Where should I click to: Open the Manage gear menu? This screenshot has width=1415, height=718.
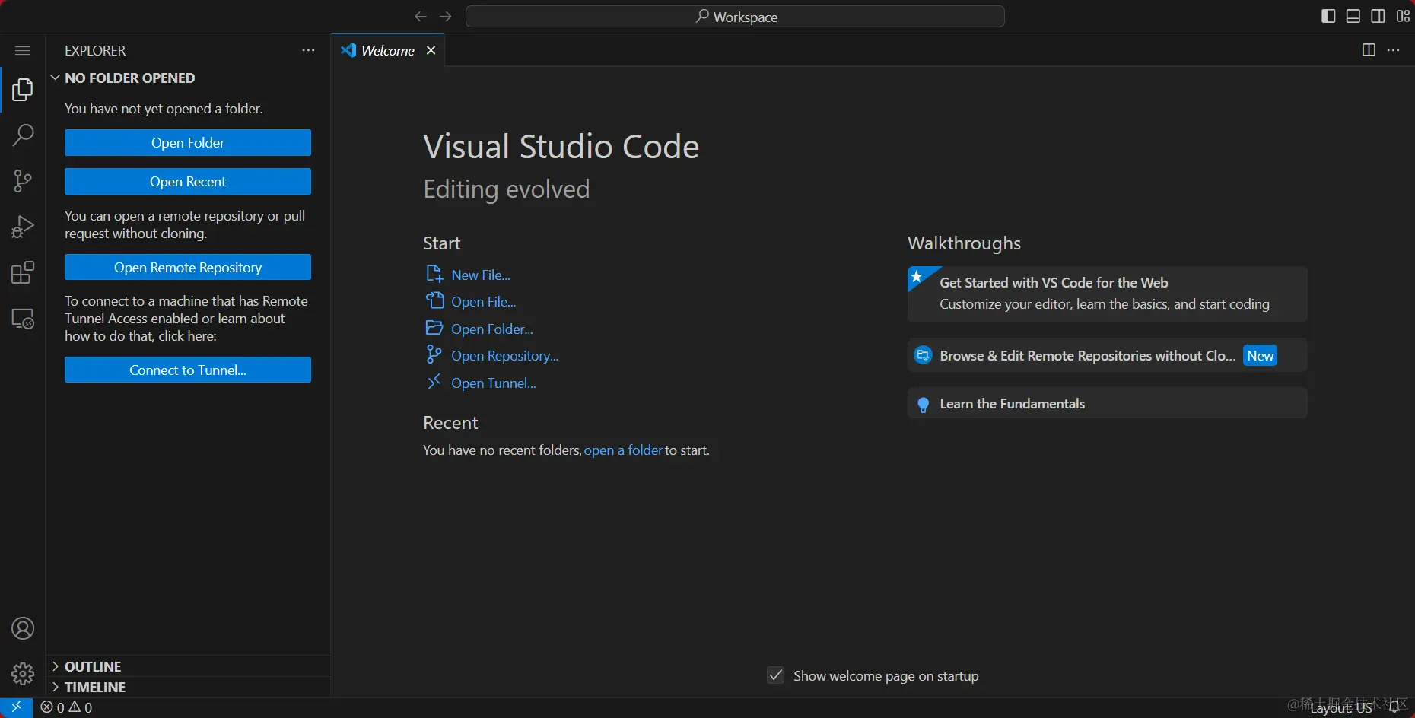click(x=23, y=674)
